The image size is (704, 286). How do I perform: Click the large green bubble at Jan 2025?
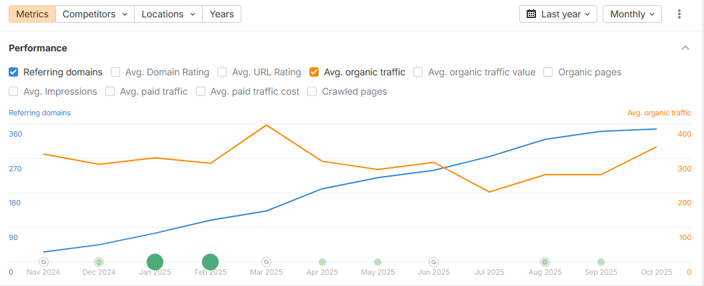(155, 263)
